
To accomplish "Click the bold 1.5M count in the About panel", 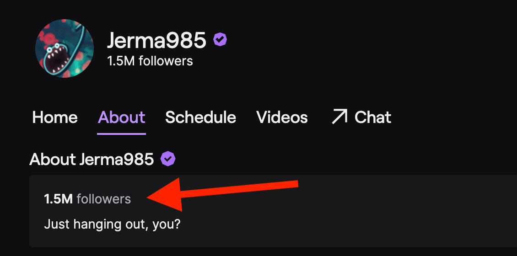I will point(58,199).
